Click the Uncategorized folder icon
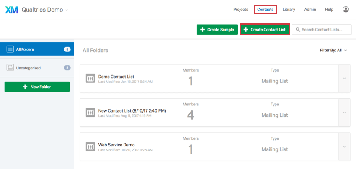 [10, 68]
